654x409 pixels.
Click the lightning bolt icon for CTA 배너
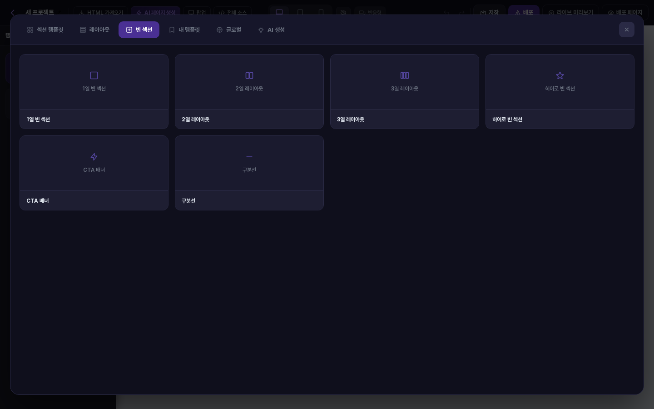tap(94, 157)
